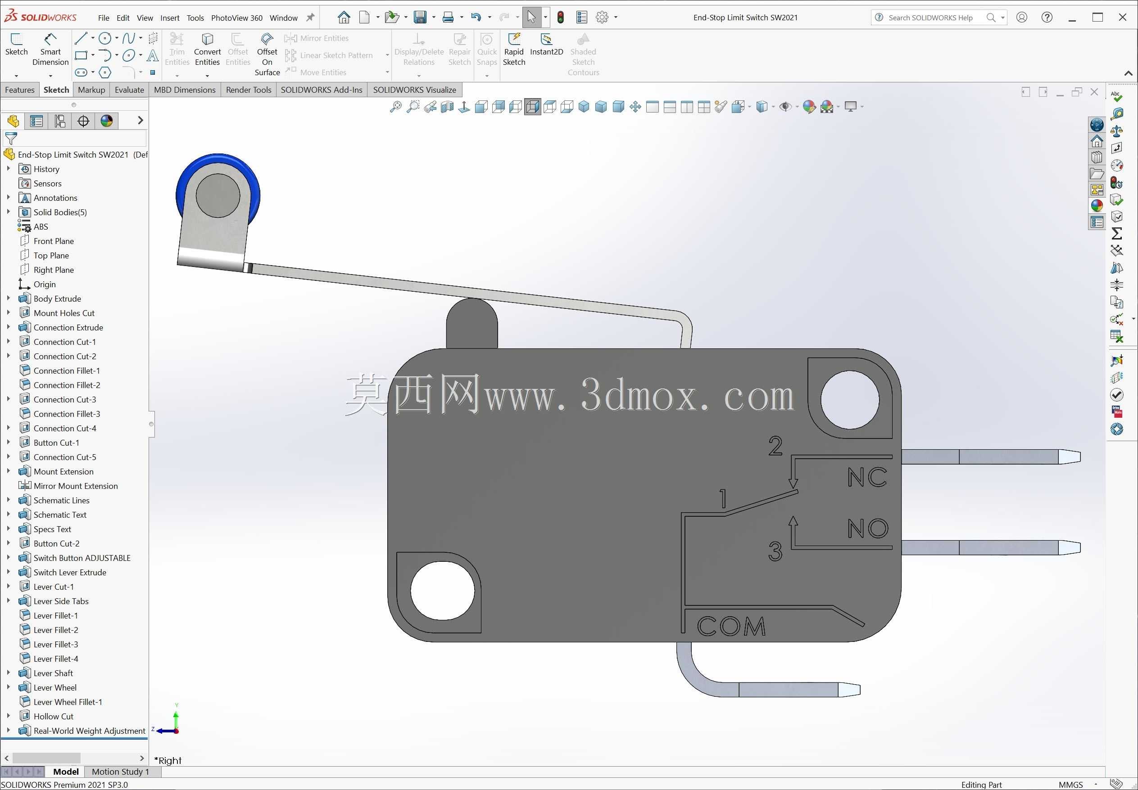
Task: Expand Schematic Text feature
Action: click(9, 515)
